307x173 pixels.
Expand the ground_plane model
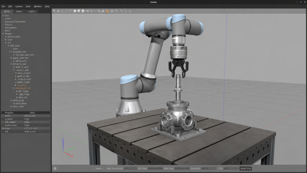point(6,37)
